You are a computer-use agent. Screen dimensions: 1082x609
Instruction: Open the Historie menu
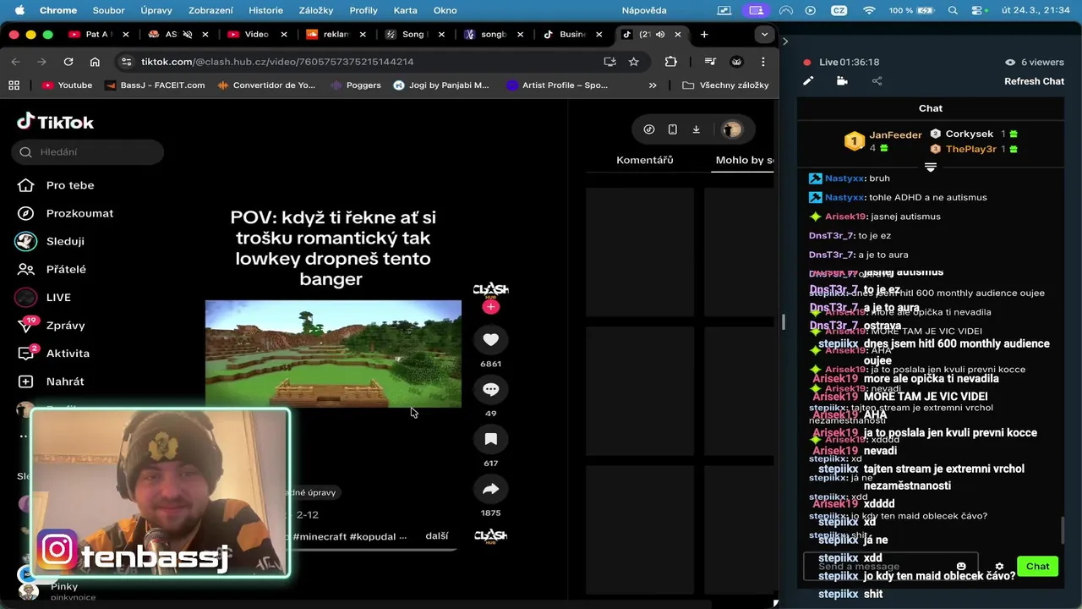(265, 10)
